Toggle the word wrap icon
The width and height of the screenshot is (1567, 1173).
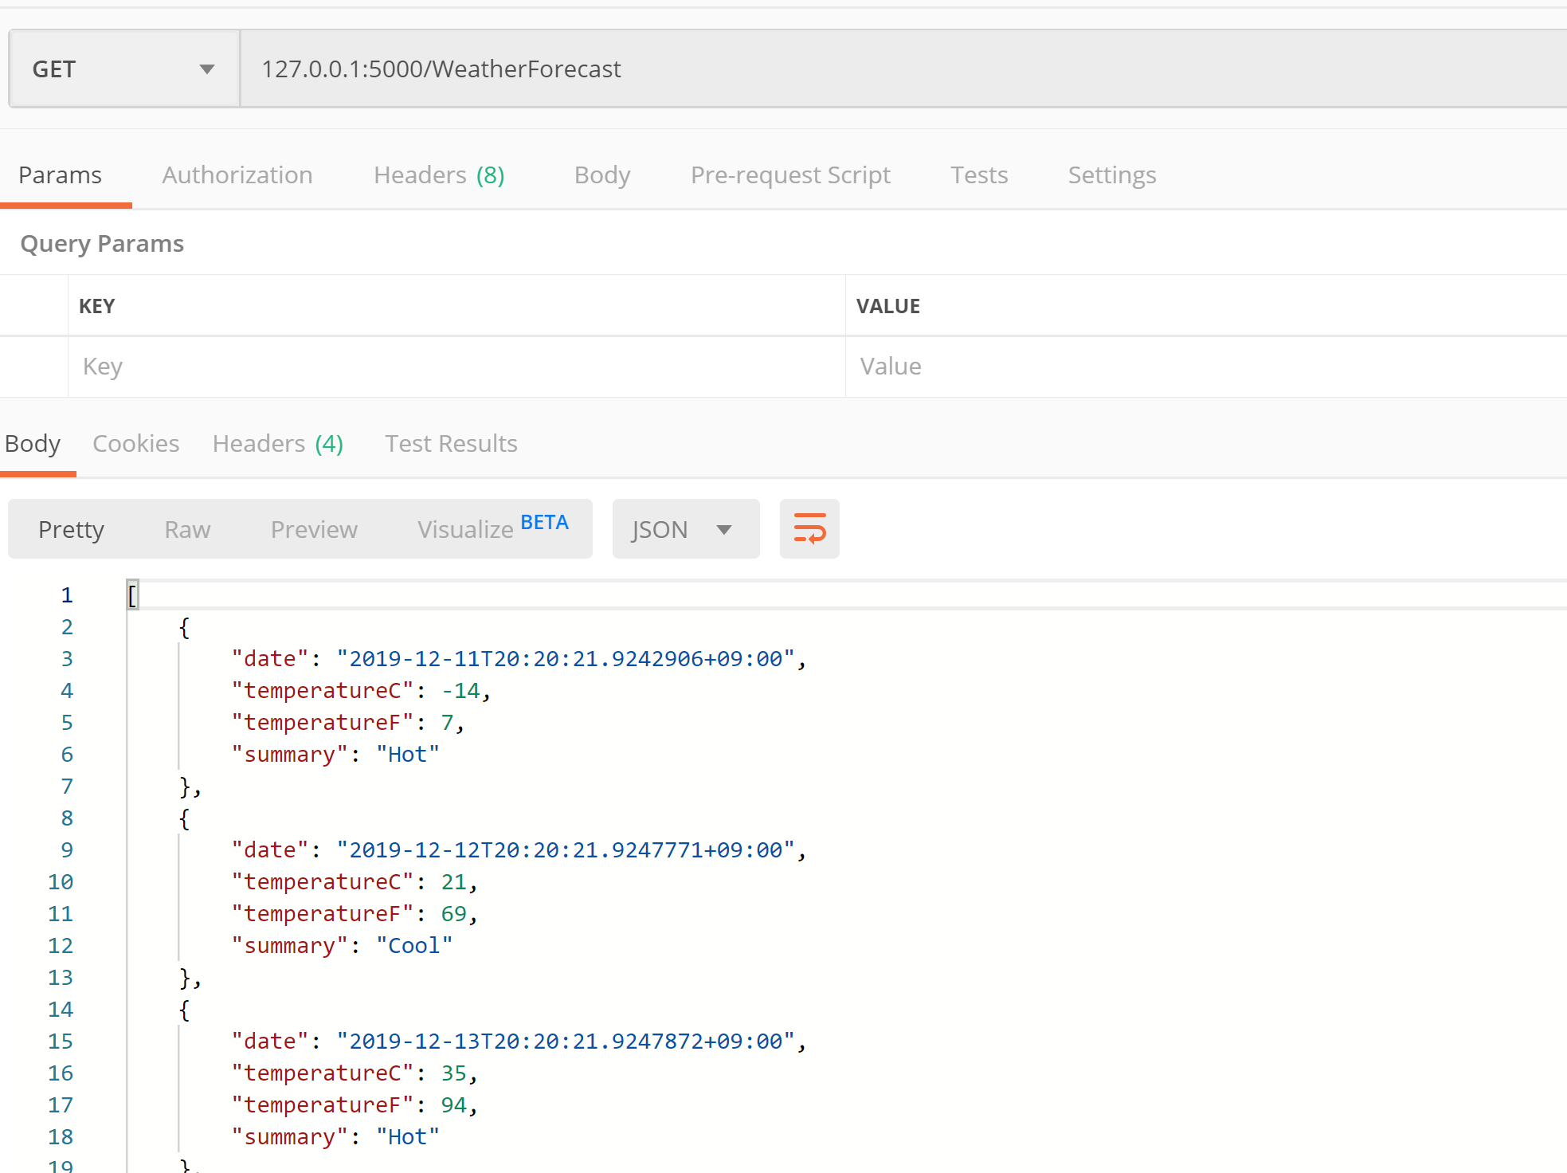point(809,529)
